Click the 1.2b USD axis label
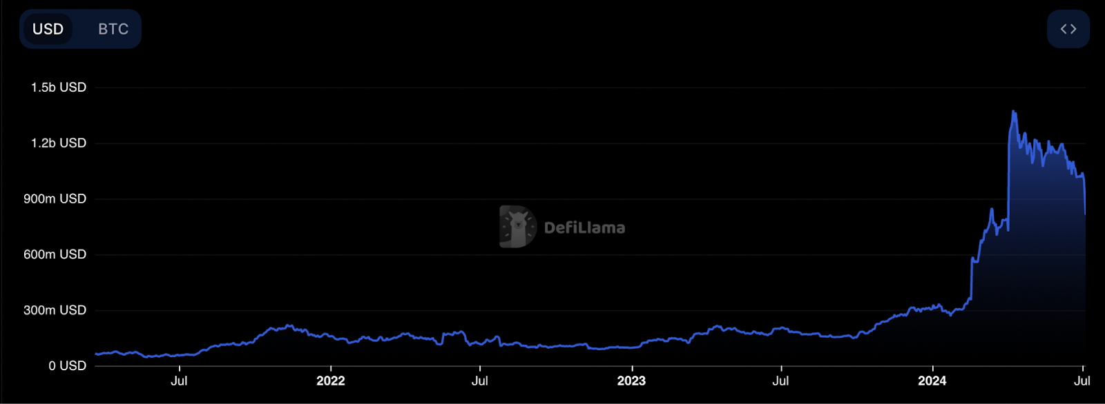 [58, 143]
